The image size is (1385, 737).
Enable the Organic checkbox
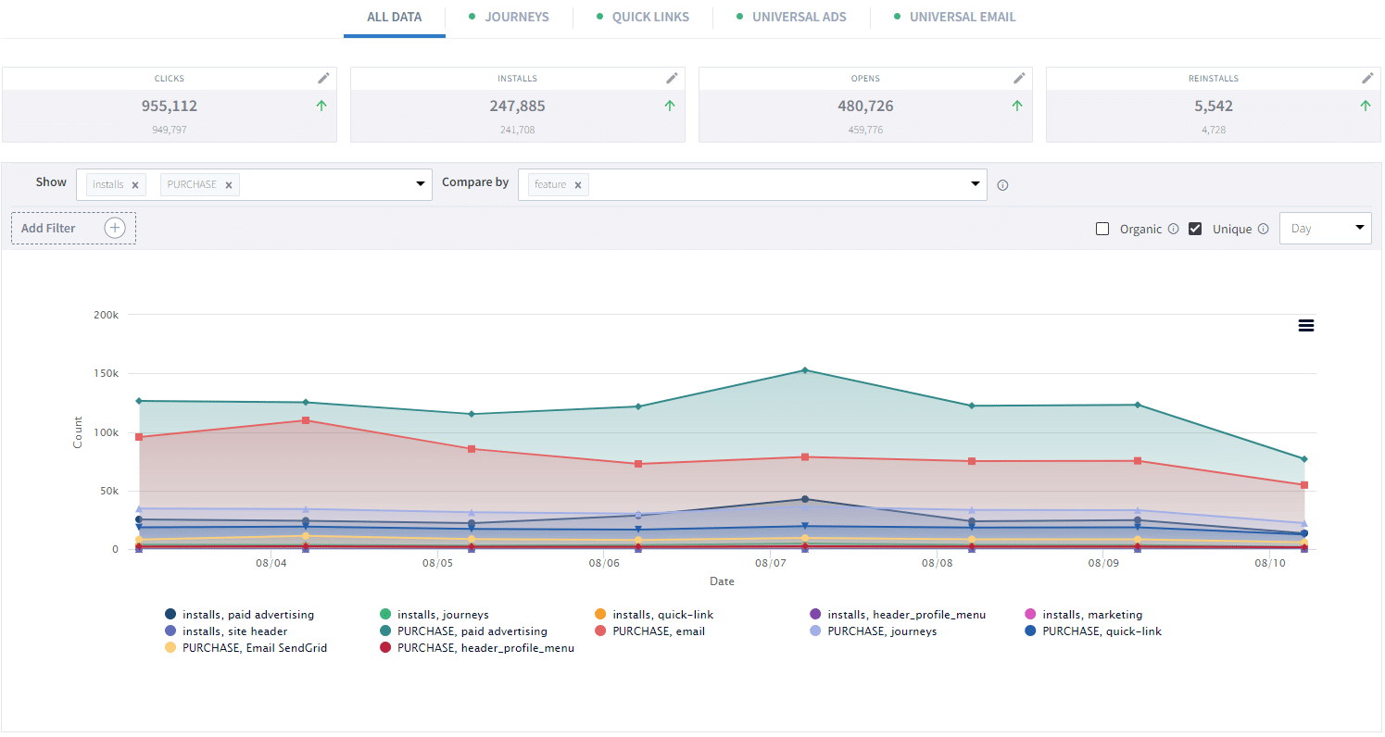[1102, 229]
